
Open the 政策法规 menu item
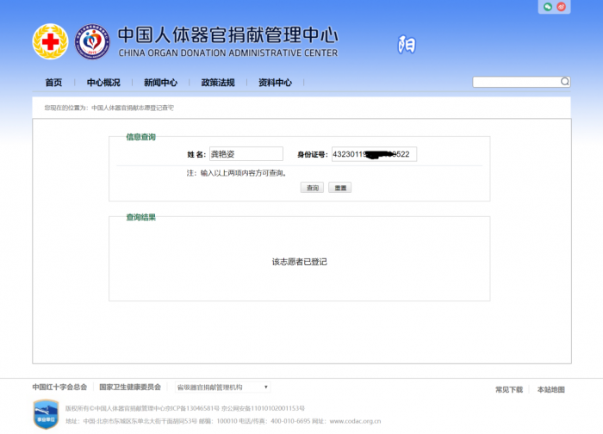click(218, 83)
